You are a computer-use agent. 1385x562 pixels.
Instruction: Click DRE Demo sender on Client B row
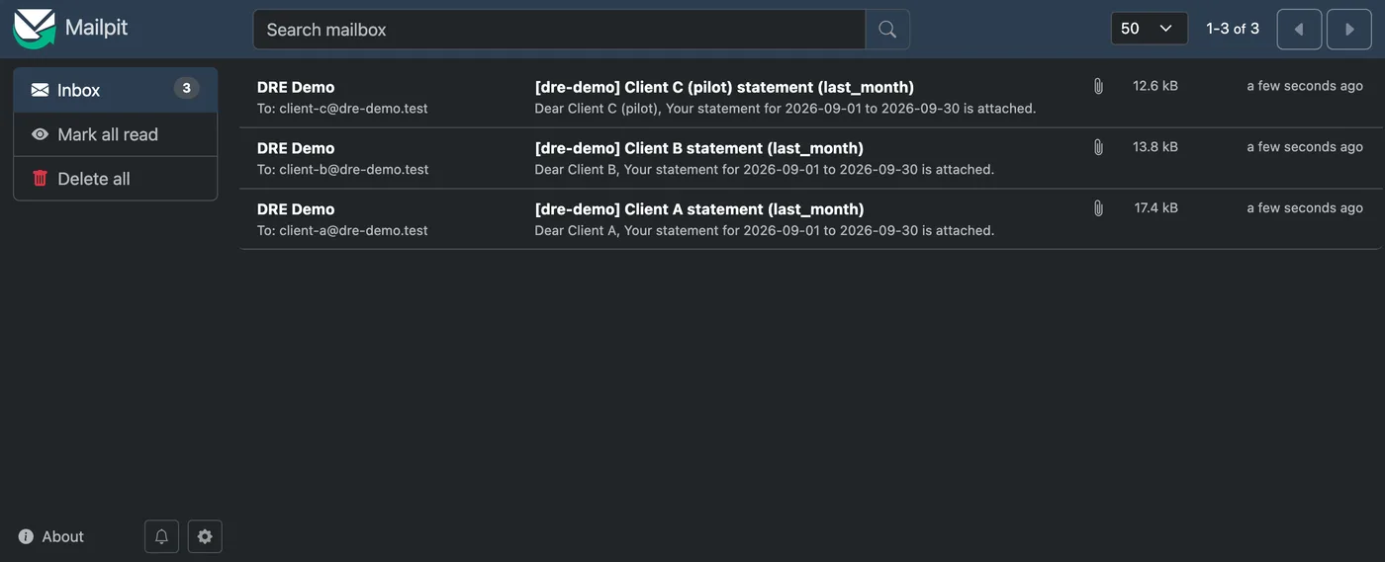click(296, 148)
